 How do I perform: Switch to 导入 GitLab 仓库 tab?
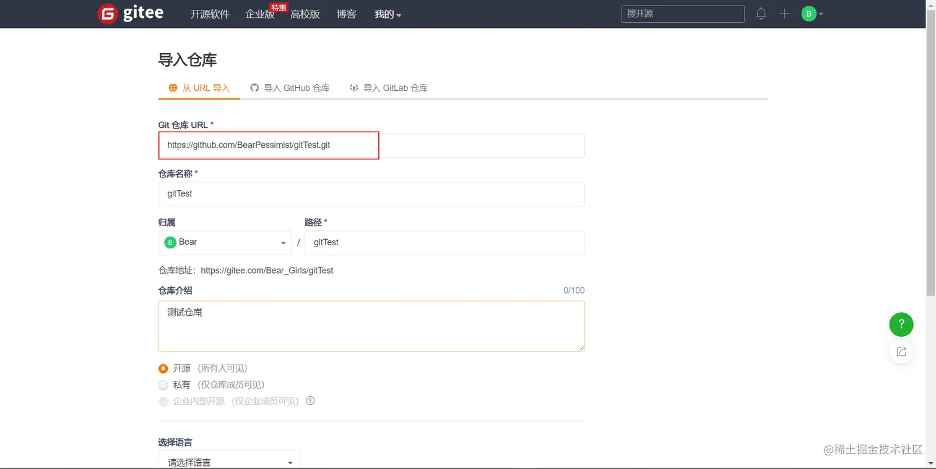coord(389,88)
